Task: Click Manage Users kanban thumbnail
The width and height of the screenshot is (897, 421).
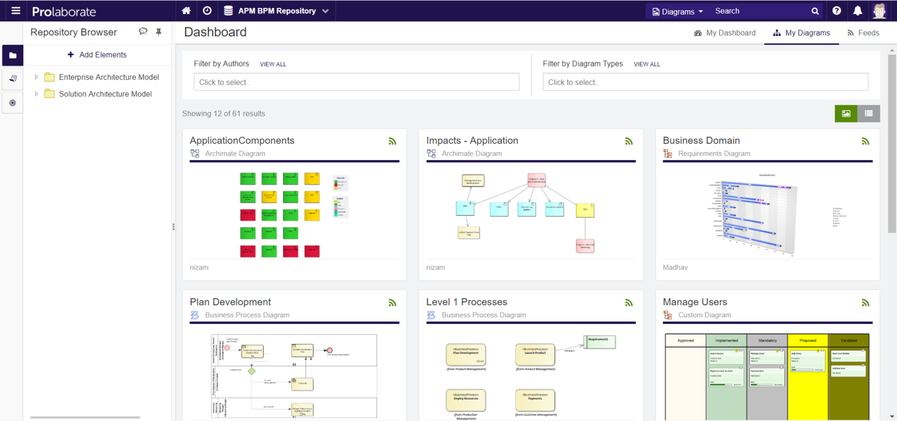Action: click(767, 376)
